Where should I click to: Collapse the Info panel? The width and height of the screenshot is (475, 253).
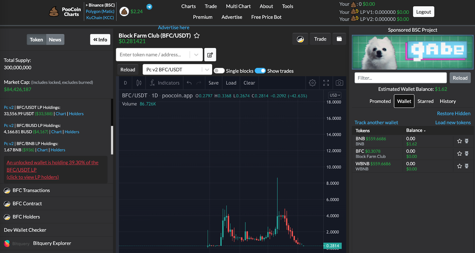point(100,39)
